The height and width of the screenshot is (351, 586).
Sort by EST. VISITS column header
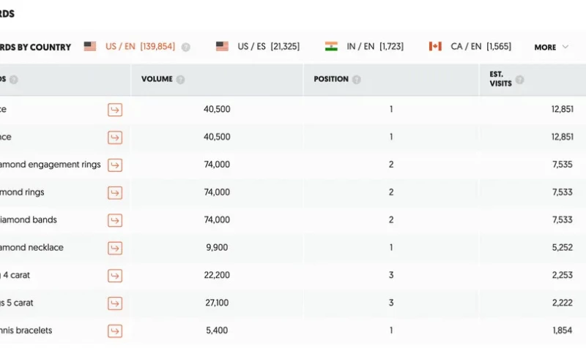(x=500, y=79)
